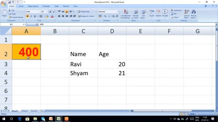
Task: Click the formula bar showing 400
Action: point(127,24)
